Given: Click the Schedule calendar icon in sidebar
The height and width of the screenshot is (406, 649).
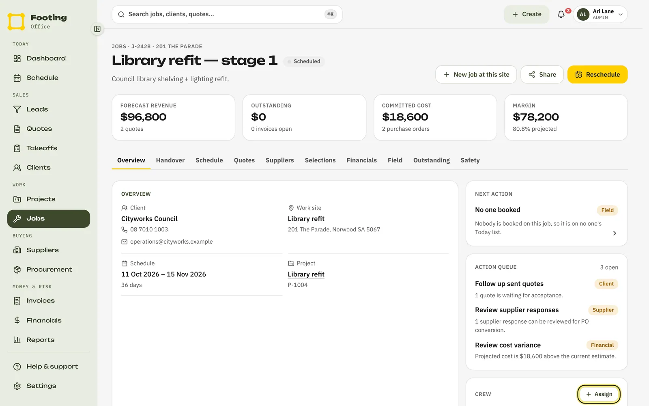Looking at the screenshot, I should coord(17,78).
